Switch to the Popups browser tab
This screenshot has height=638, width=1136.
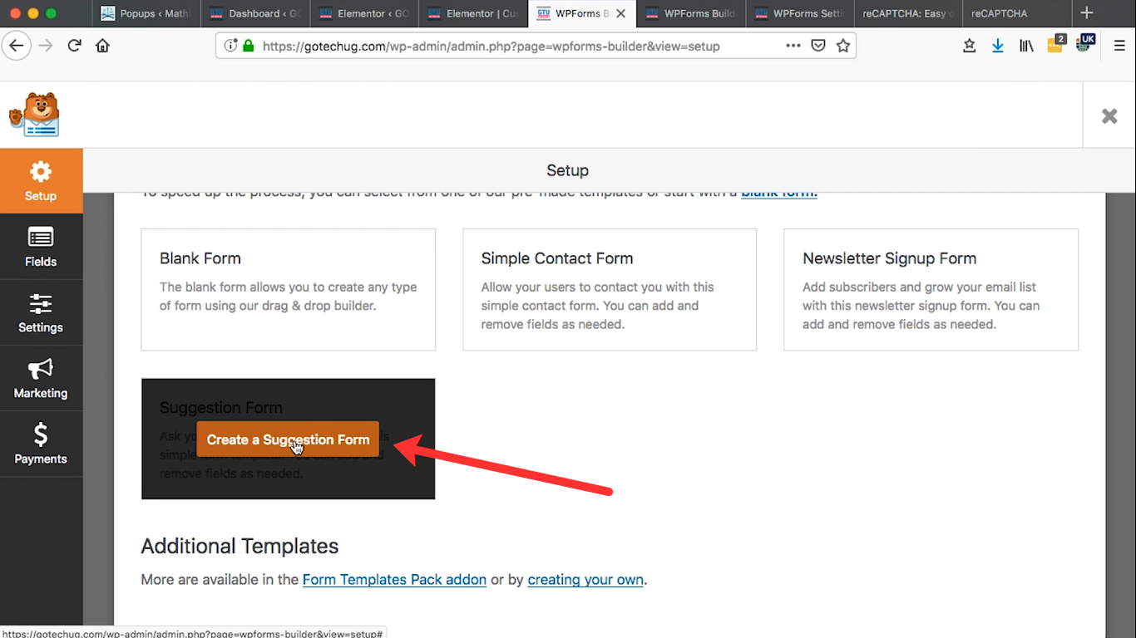coord(146,13)
